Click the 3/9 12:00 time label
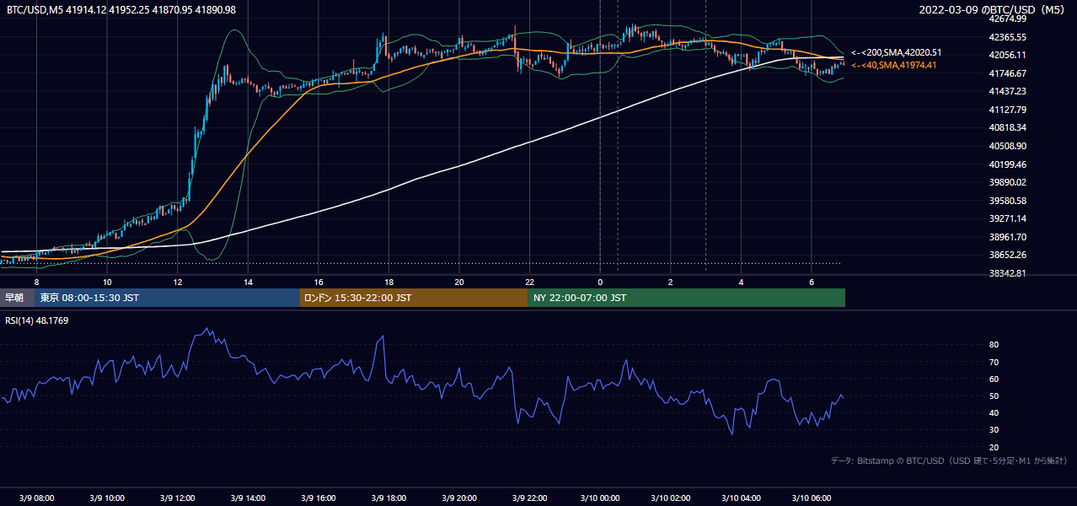 177,498
